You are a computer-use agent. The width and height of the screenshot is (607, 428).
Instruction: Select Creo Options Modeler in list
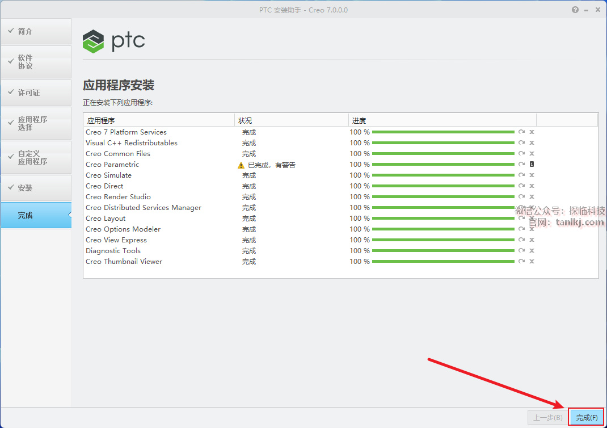point(123,229)
